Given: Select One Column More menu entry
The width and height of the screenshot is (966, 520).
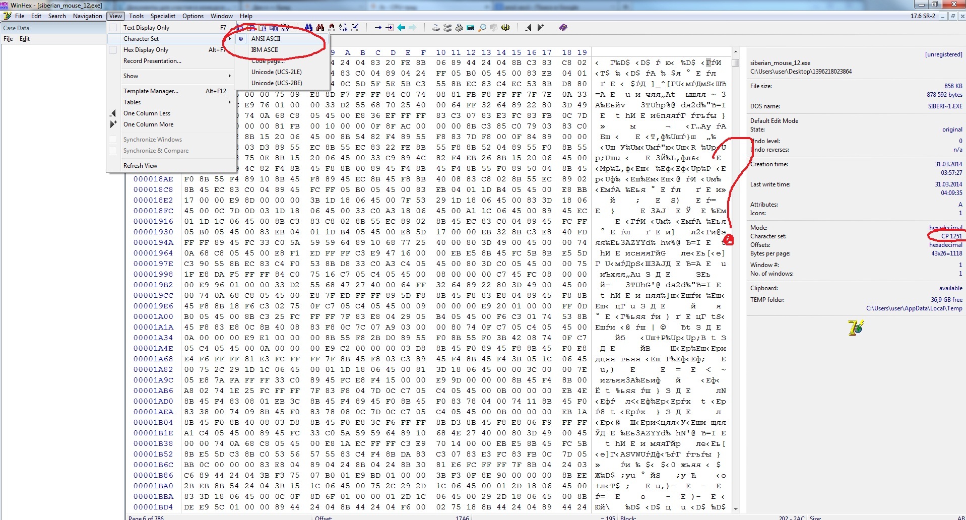Looking at the screenshot, I should (x=171, y=124).
